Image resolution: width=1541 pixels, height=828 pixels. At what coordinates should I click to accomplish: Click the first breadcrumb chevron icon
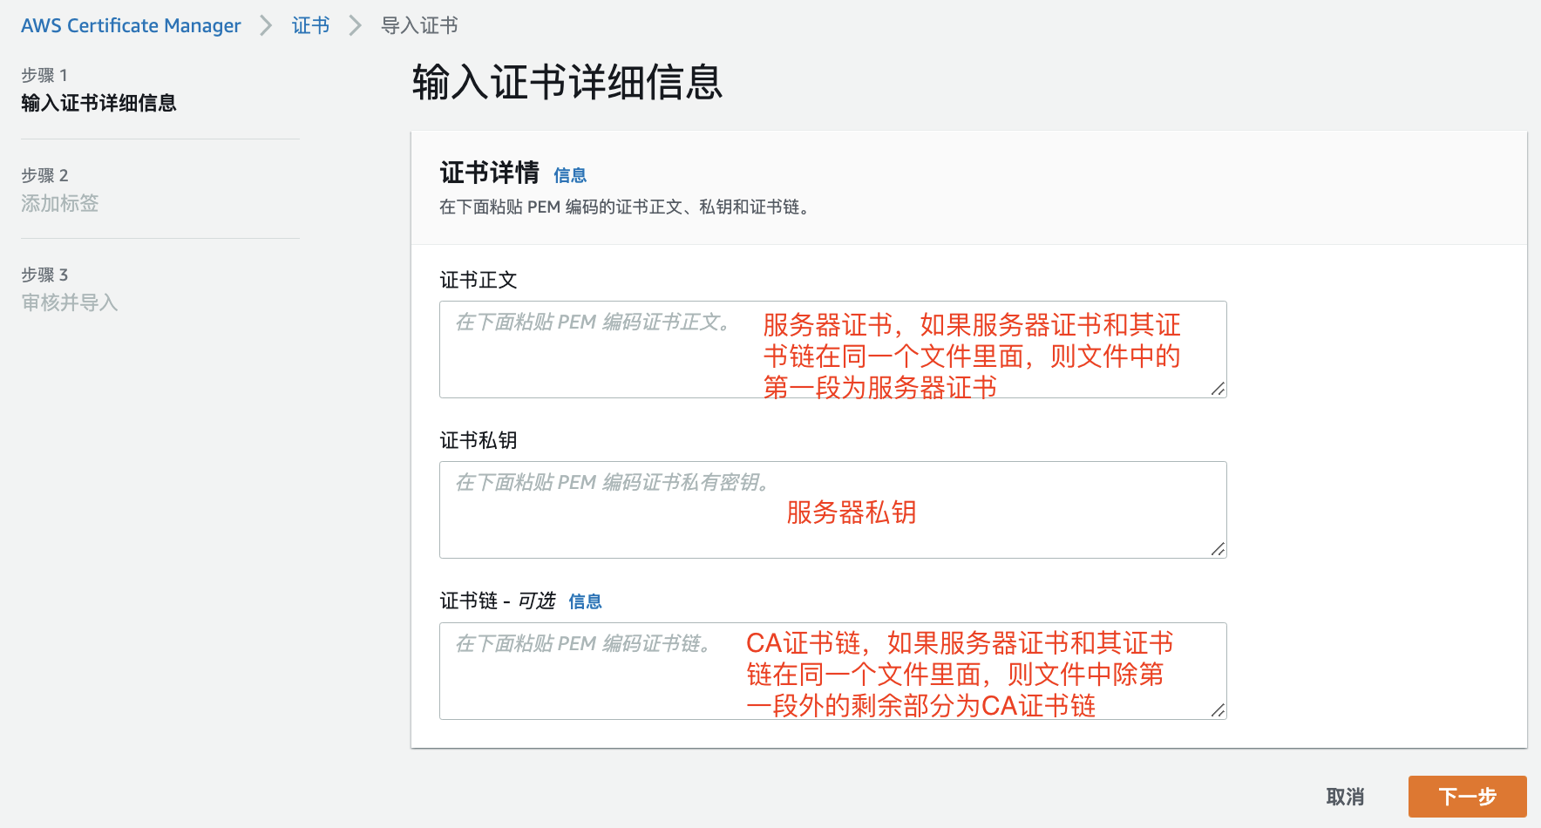pyautogui.click(x=266, y=25)
